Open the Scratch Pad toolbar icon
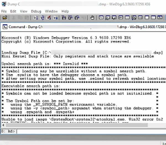 click(147, 17)
